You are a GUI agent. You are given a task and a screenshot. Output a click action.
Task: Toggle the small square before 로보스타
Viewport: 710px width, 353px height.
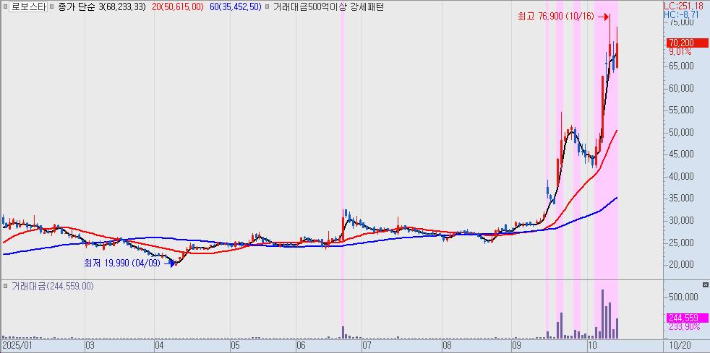pos(5,8)
